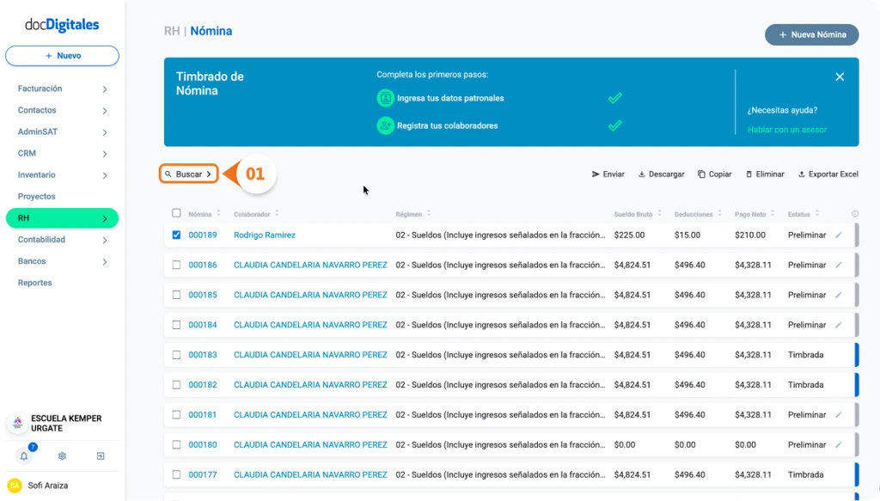The width and height of the screenshot is (880, 501).
Task: Open the Facturación sidebar section
Action: tap(40, 89)
